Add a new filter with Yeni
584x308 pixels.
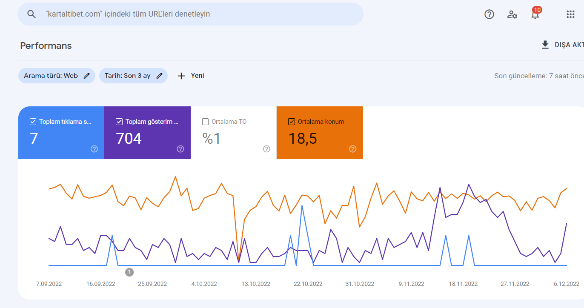click(191, 76)
